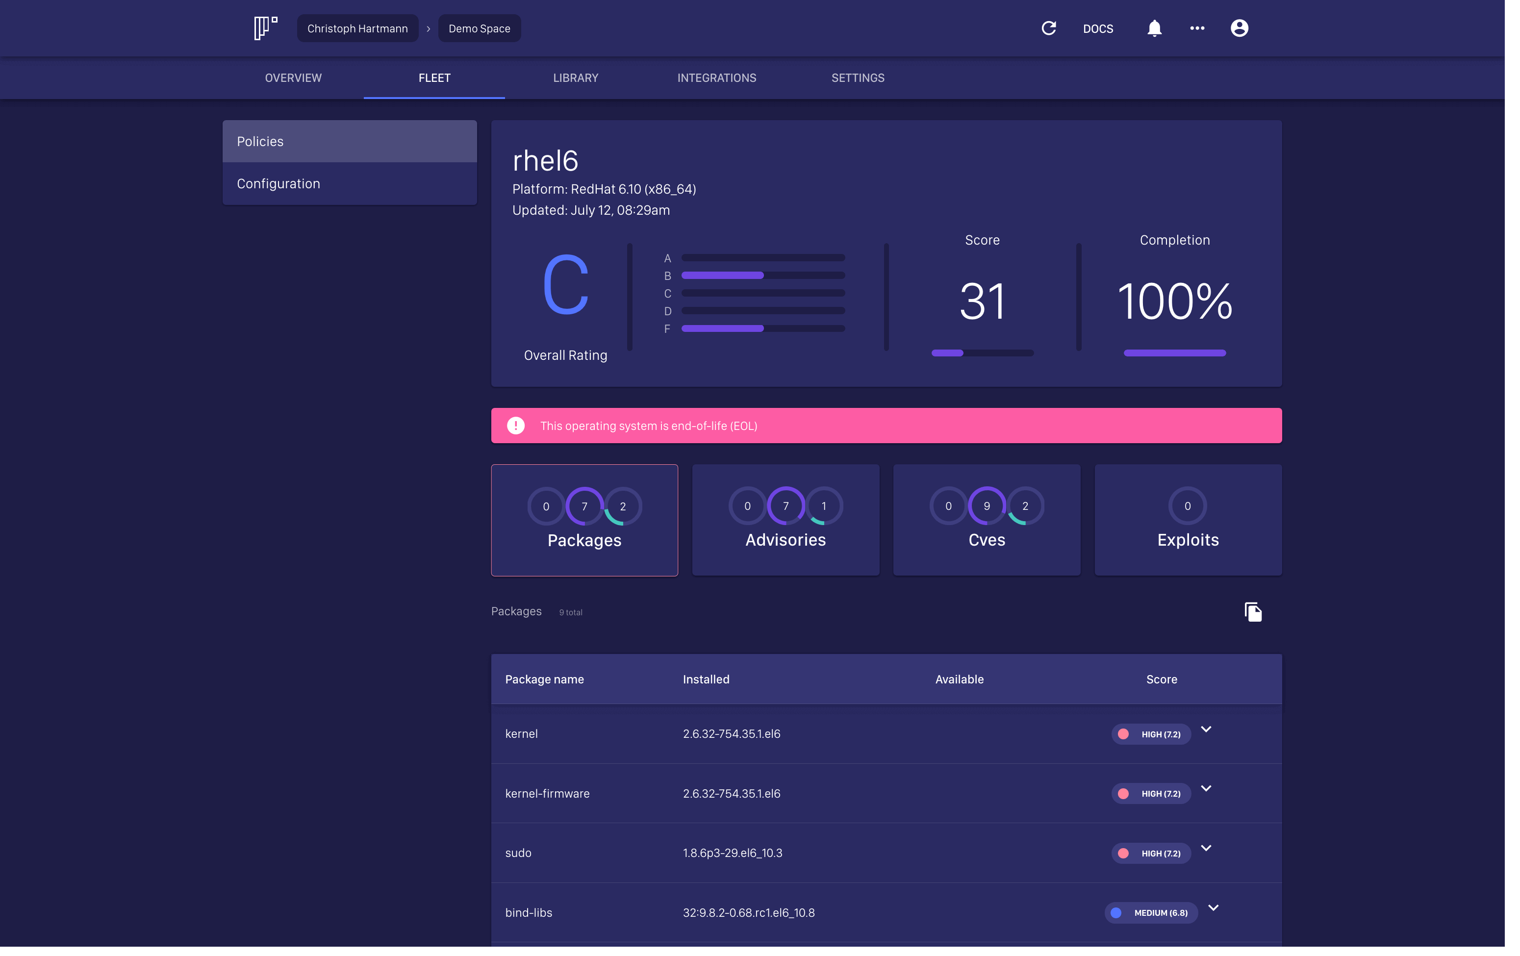Refresh the page using the reload icon
This screenshot has height=956, width=1520.
click(x=1049, y=28)
